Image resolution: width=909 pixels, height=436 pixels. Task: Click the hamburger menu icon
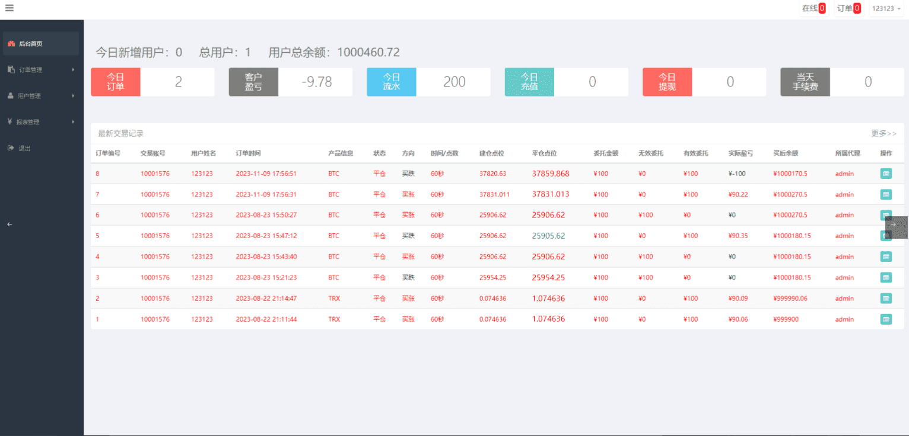coord(9,8)
